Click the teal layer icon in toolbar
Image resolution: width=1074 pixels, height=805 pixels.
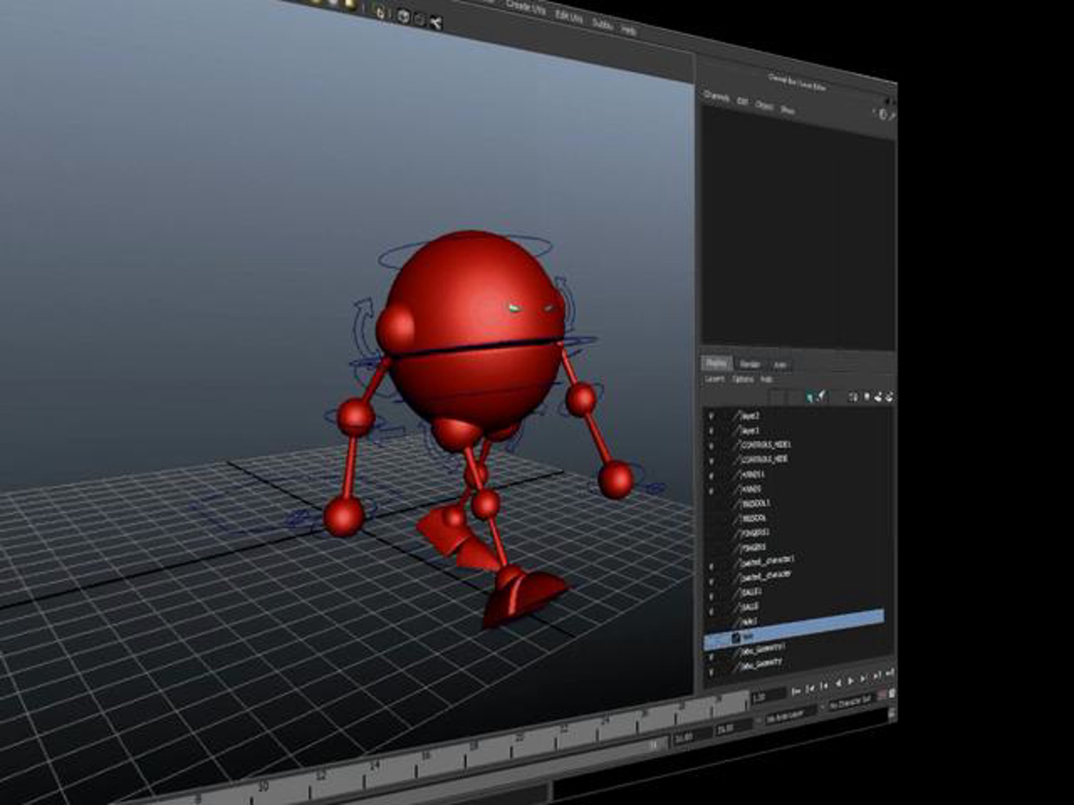809,398
